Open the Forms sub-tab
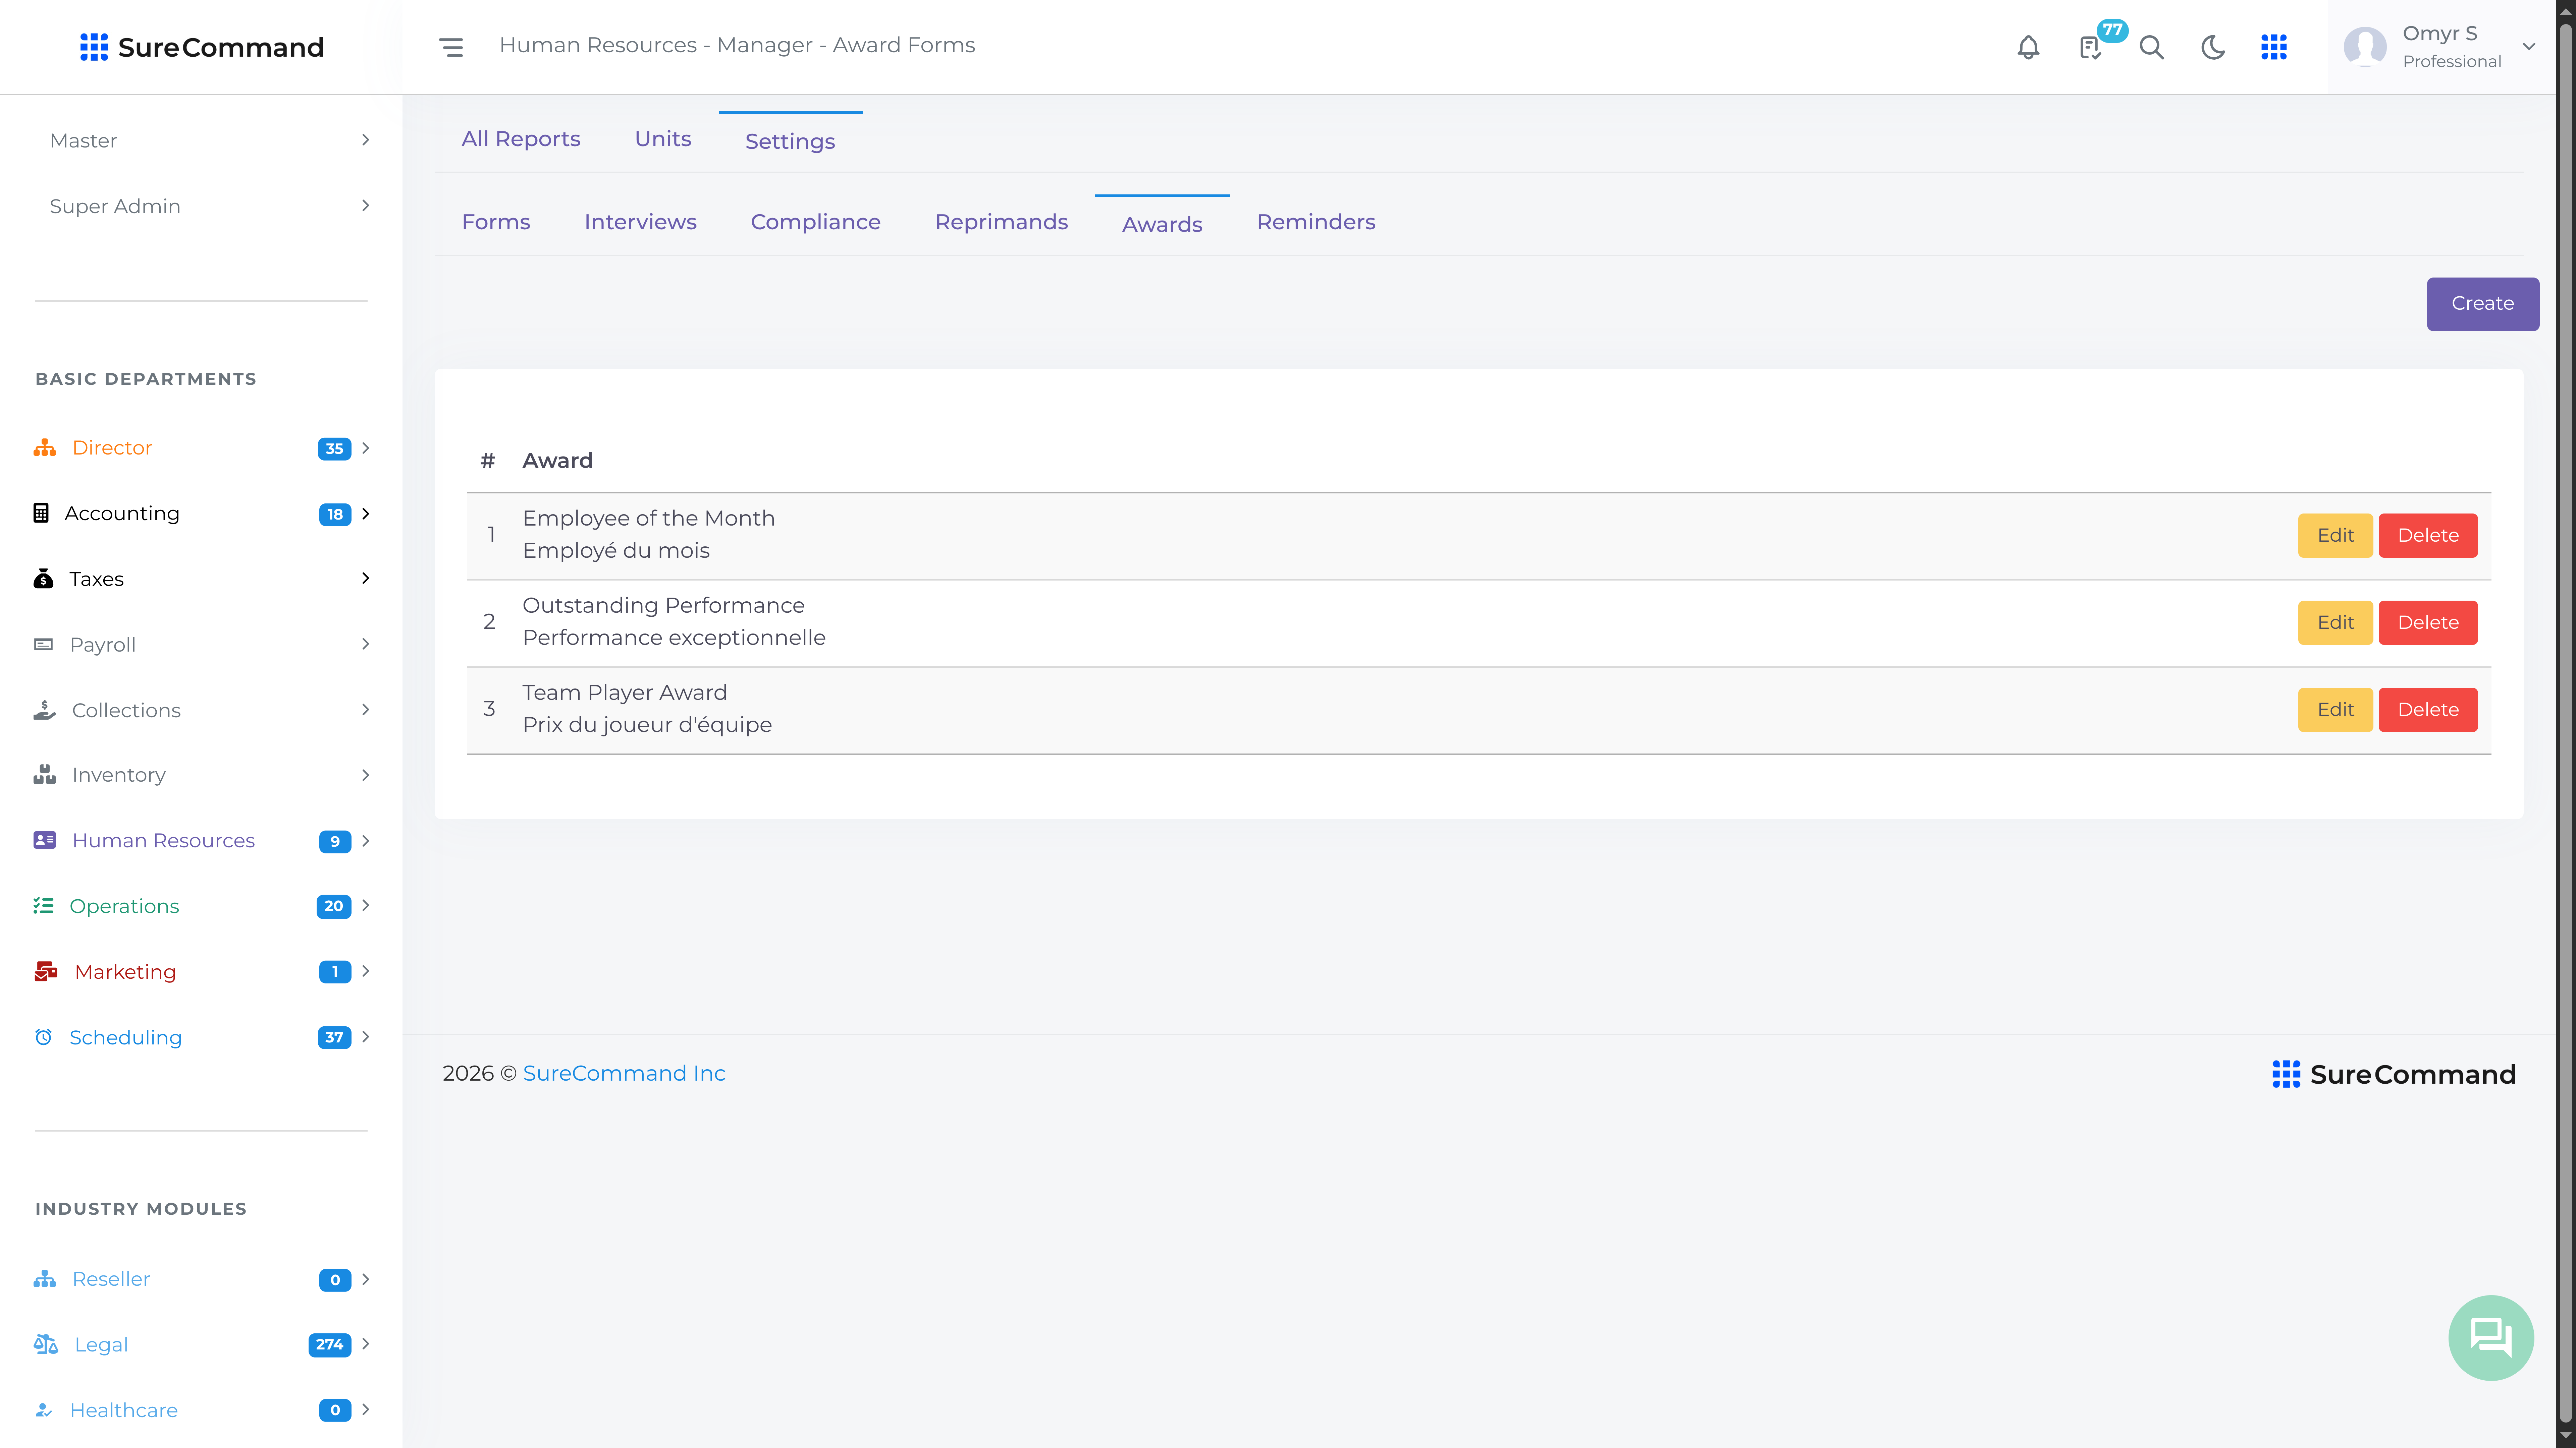This screenshot has height=1448, width=2576. click(x=496, y=222)
